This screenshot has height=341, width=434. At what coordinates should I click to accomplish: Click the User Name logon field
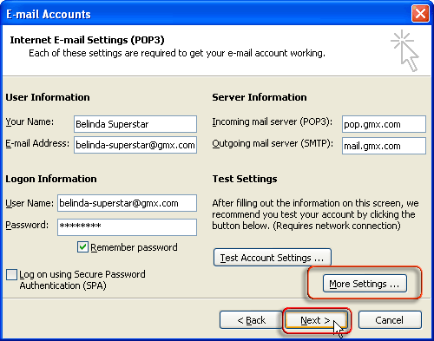tap(127, 203)
